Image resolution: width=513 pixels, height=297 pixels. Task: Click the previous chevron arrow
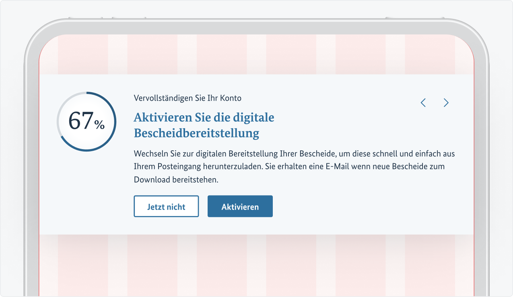pyautogui.click(x=423, y=103)
